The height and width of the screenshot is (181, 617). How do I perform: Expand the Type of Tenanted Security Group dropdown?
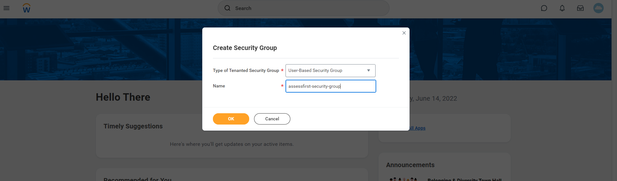point(330,71)
